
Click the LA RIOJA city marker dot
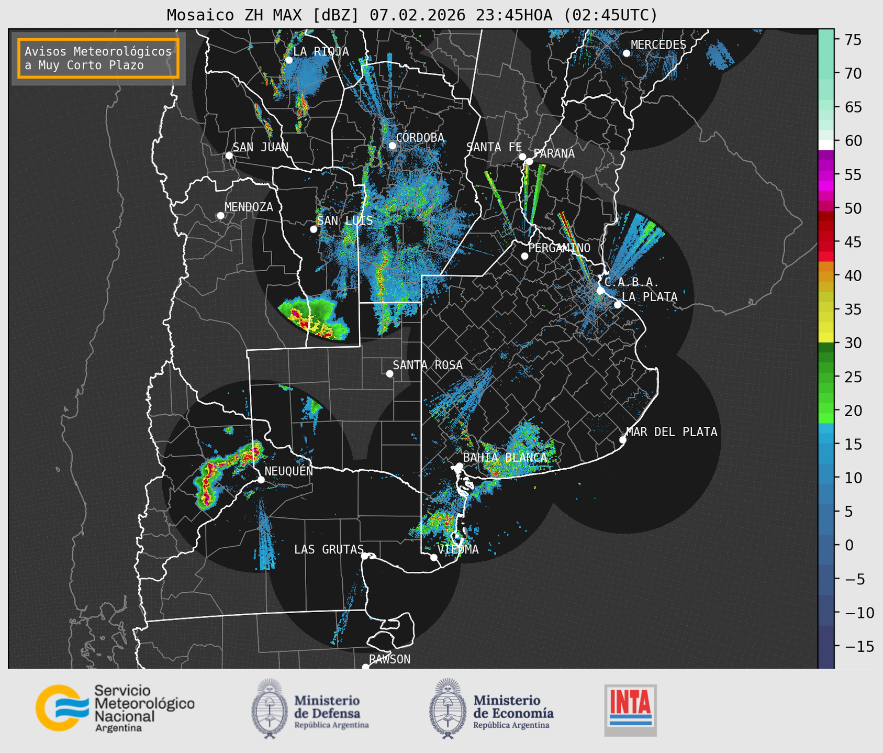pyautogui.click(x=288, y=60)
